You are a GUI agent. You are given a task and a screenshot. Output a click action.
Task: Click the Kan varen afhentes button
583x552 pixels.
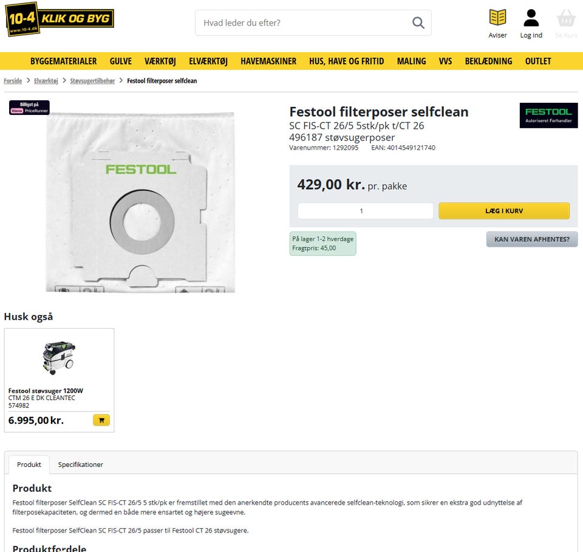532,240
